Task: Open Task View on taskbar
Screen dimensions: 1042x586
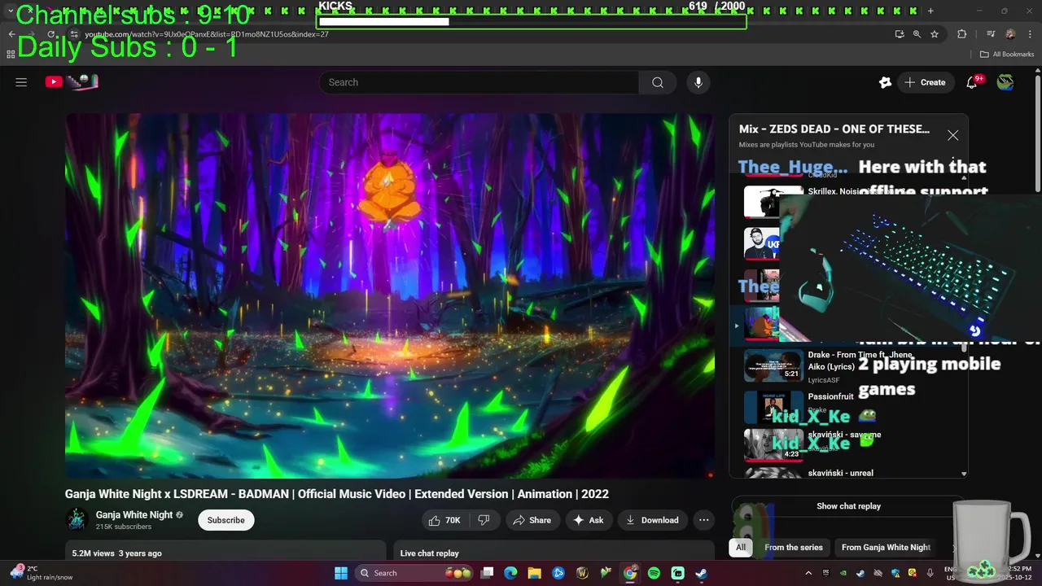Action: [x=487, y=573]
